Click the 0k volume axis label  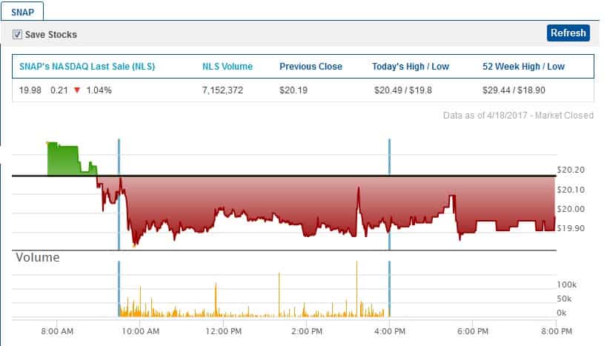click(x=562, y=313)
